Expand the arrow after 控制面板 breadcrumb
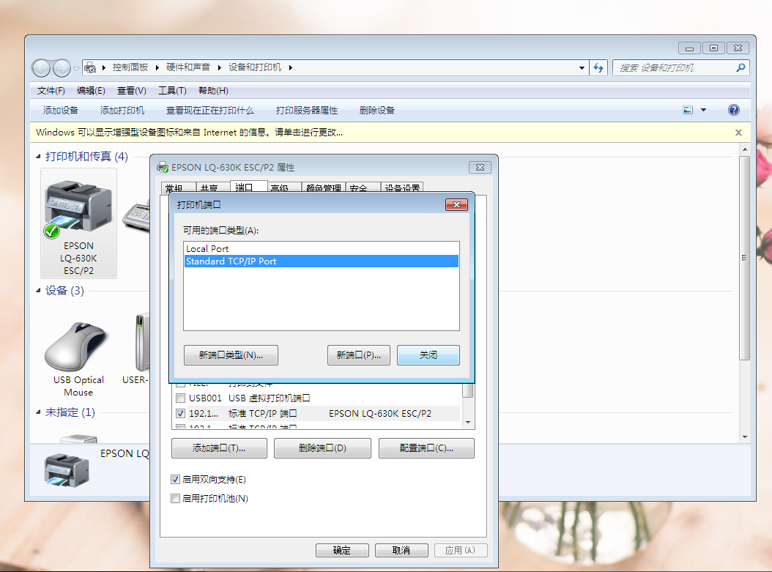Image resolution: width=772 pixels, height=572 pixels. coord(157,67)
